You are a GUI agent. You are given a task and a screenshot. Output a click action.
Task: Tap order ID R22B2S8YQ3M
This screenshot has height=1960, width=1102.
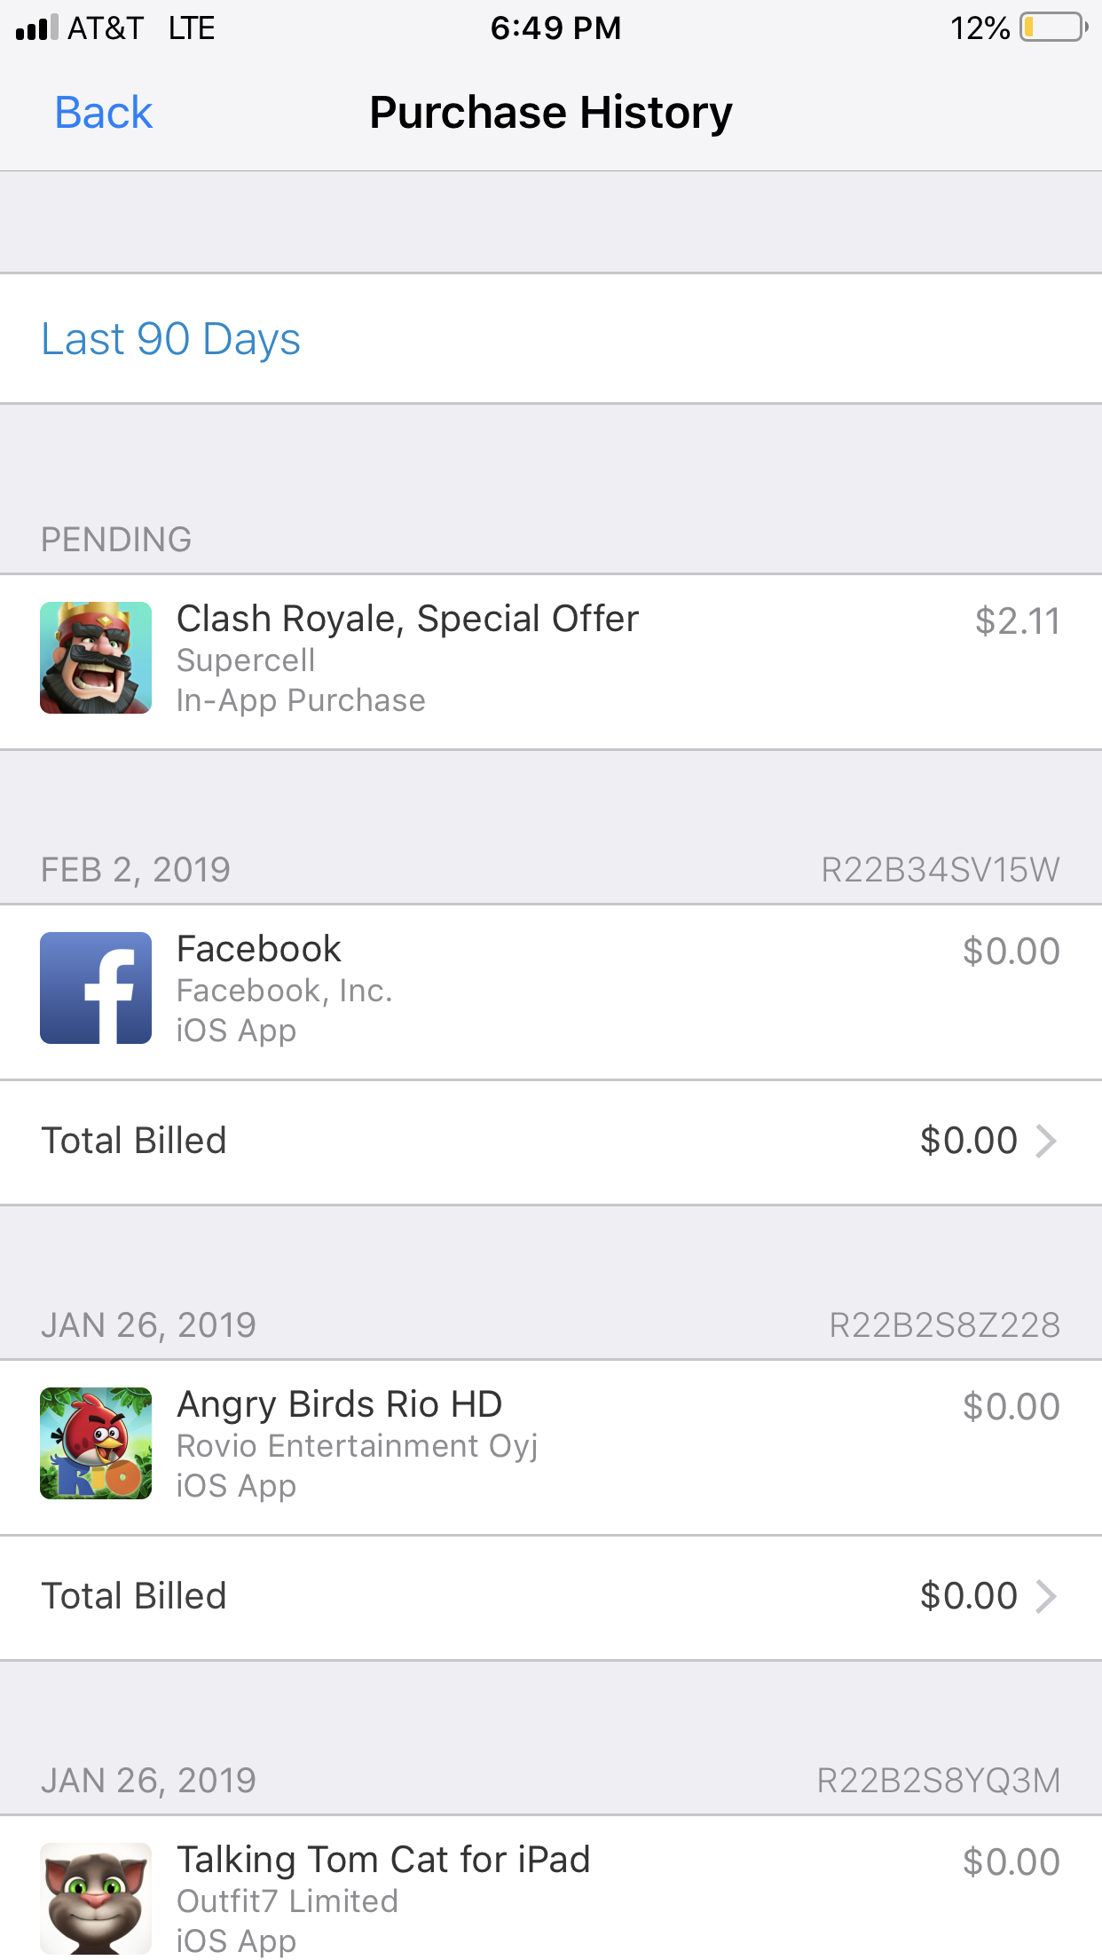939,1781
